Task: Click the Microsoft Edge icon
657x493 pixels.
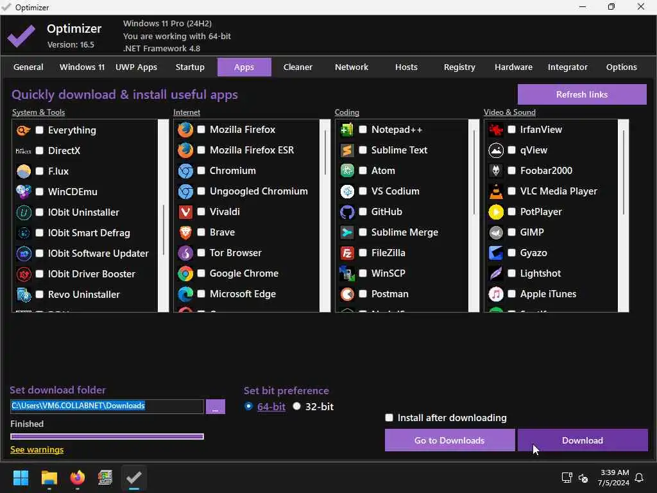Action: click(x=185, y=294)
